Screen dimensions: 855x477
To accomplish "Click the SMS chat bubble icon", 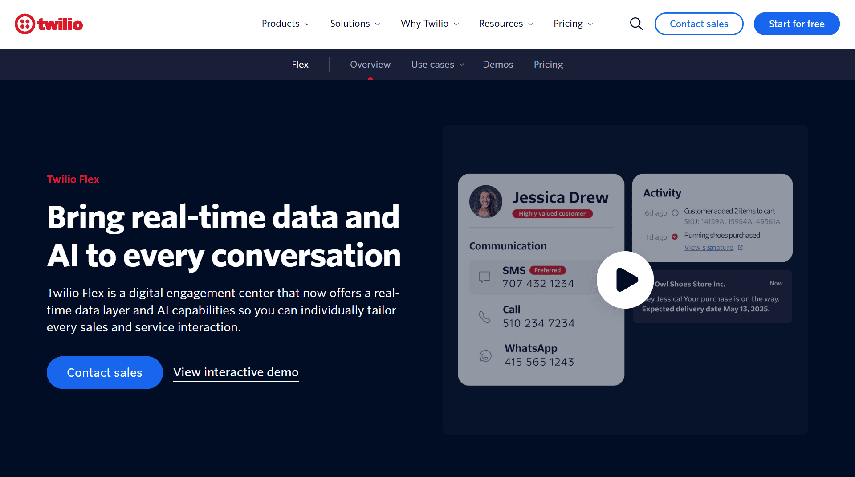I will [x=485, y=277].
